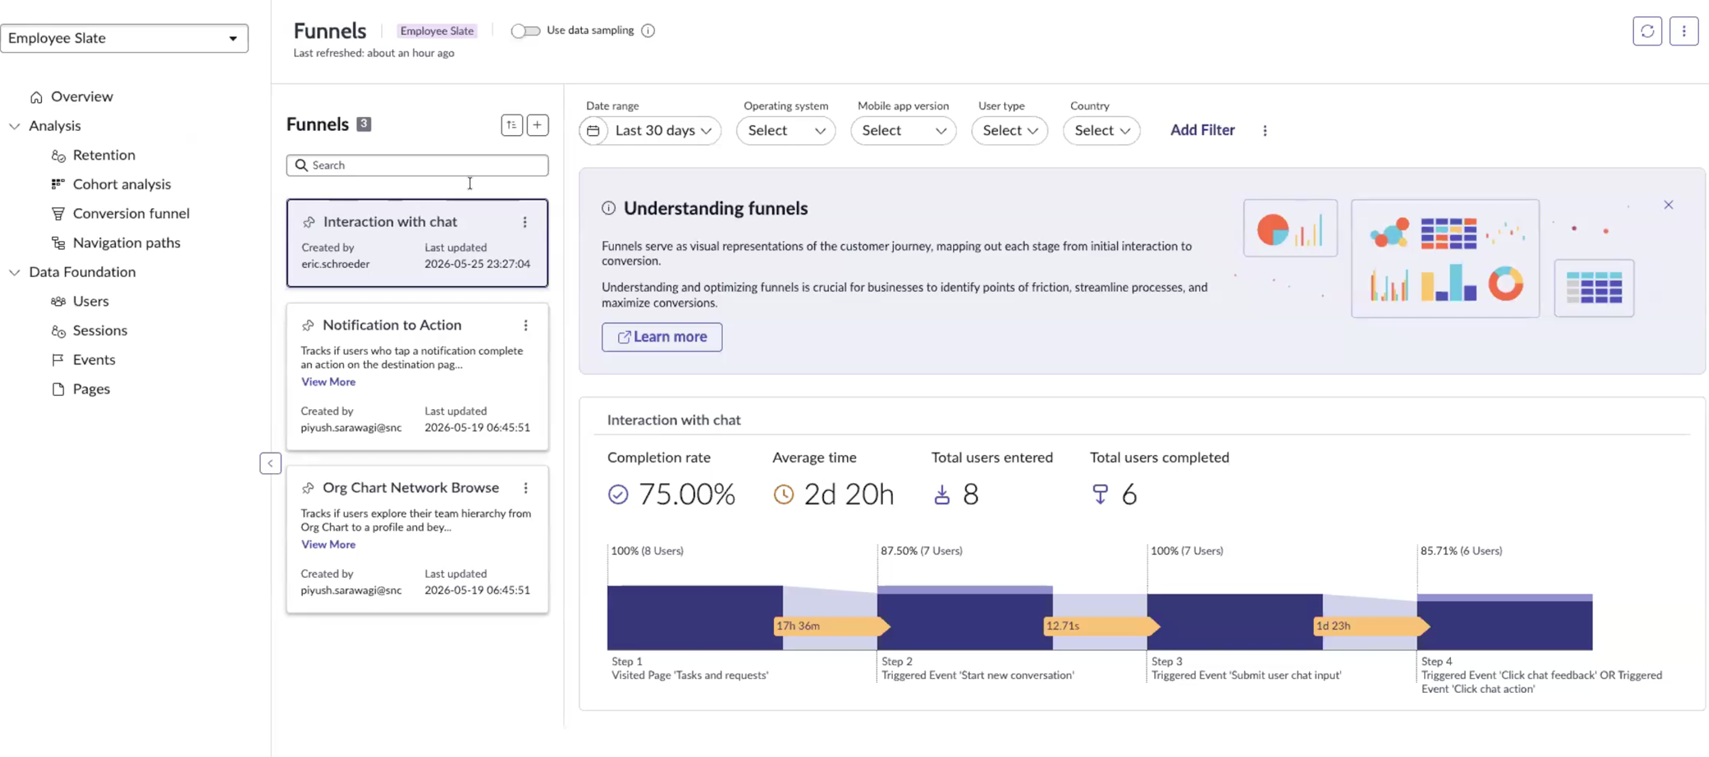Click the funnel count badge showing 3
Screen dimensions: 1709x757
pos(364,124)
